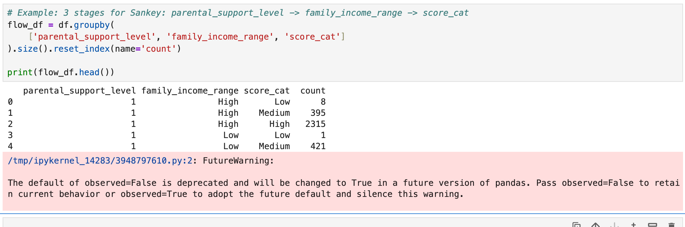685x227 pixels.
Task: Click the print(flow_df.head()) line
Action: 61,72
